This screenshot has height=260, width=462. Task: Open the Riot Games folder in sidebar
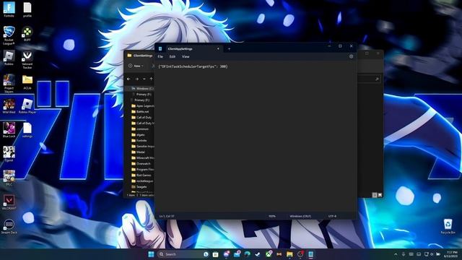click(141, 175)
